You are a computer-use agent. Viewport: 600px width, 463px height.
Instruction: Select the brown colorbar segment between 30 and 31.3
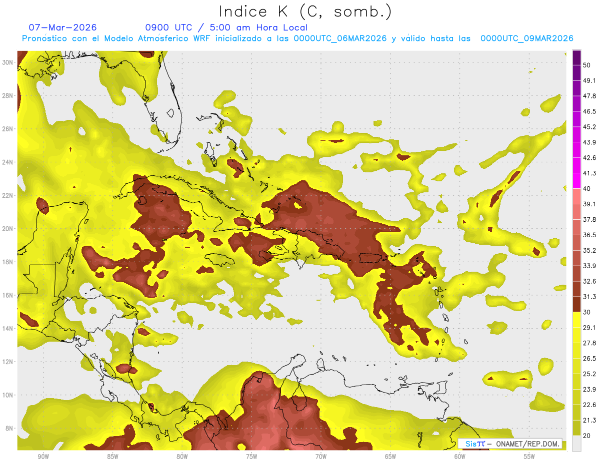point(576,304)
